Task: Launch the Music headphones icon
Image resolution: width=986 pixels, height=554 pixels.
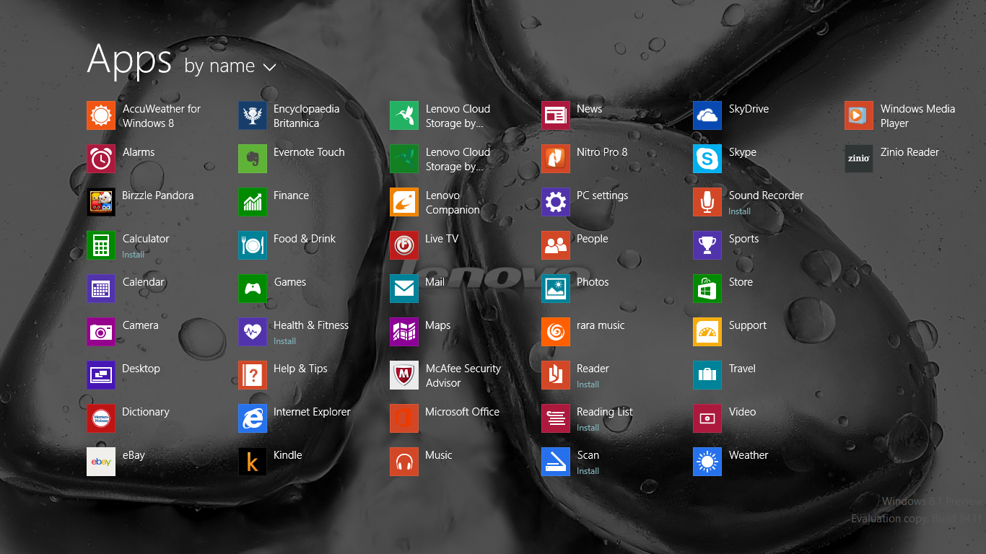Action: click(404, 462)
